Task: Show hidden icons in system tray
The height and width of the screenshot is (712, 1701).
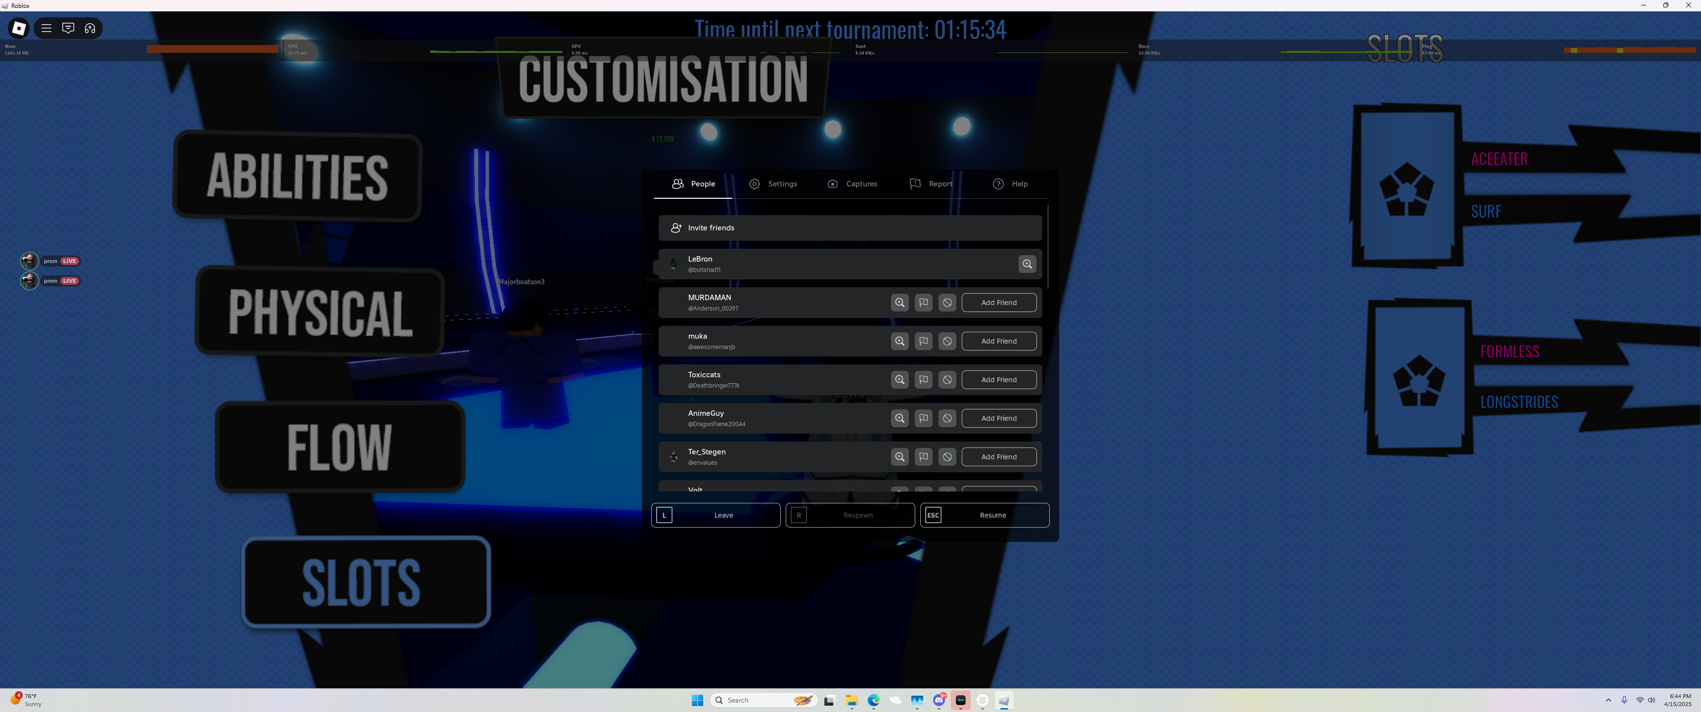Action: pos(1608,700)
